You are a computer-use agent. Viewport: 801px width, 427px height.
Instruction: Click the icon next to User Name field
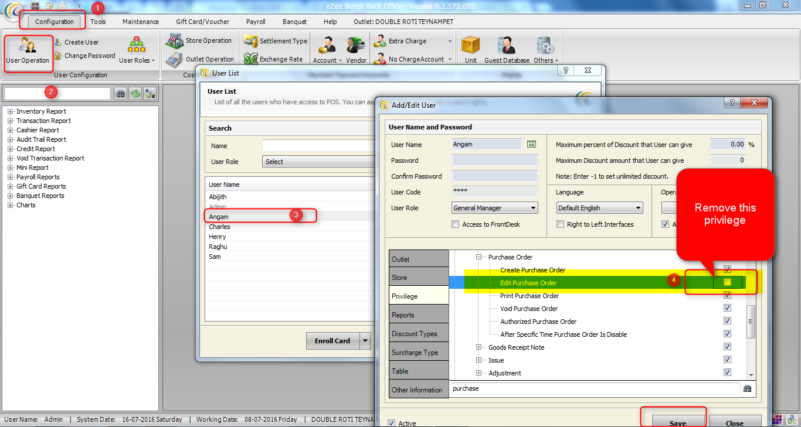pos(532,144)
